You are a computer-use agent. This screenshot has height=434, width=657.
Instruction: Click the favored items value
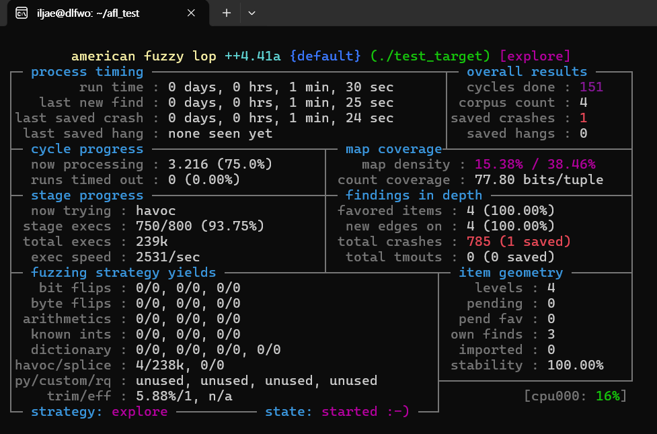(511, 210)
